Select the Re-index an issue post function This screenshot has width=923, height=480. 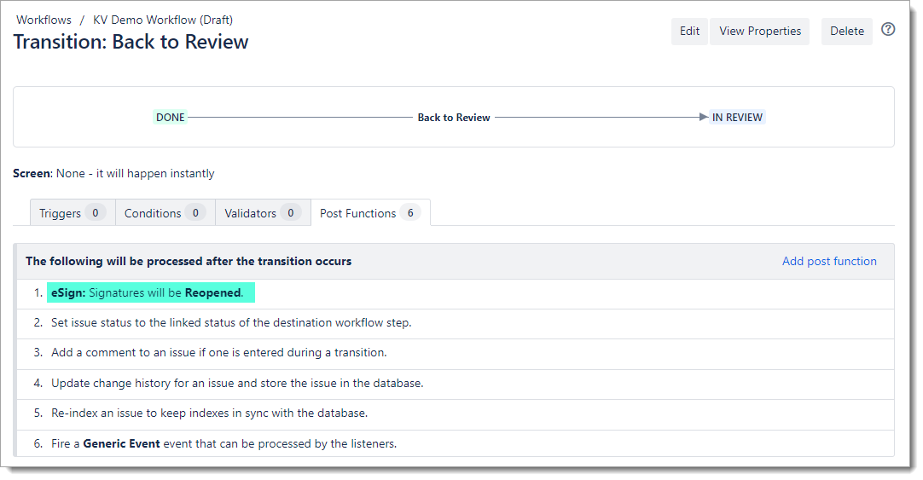tap(209, 413)
